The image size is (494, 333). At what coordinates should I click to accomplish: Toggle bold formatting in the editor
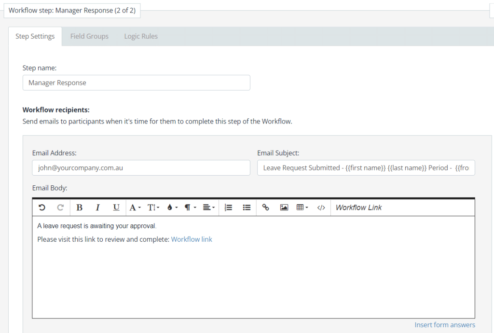[x=79, y=207]
